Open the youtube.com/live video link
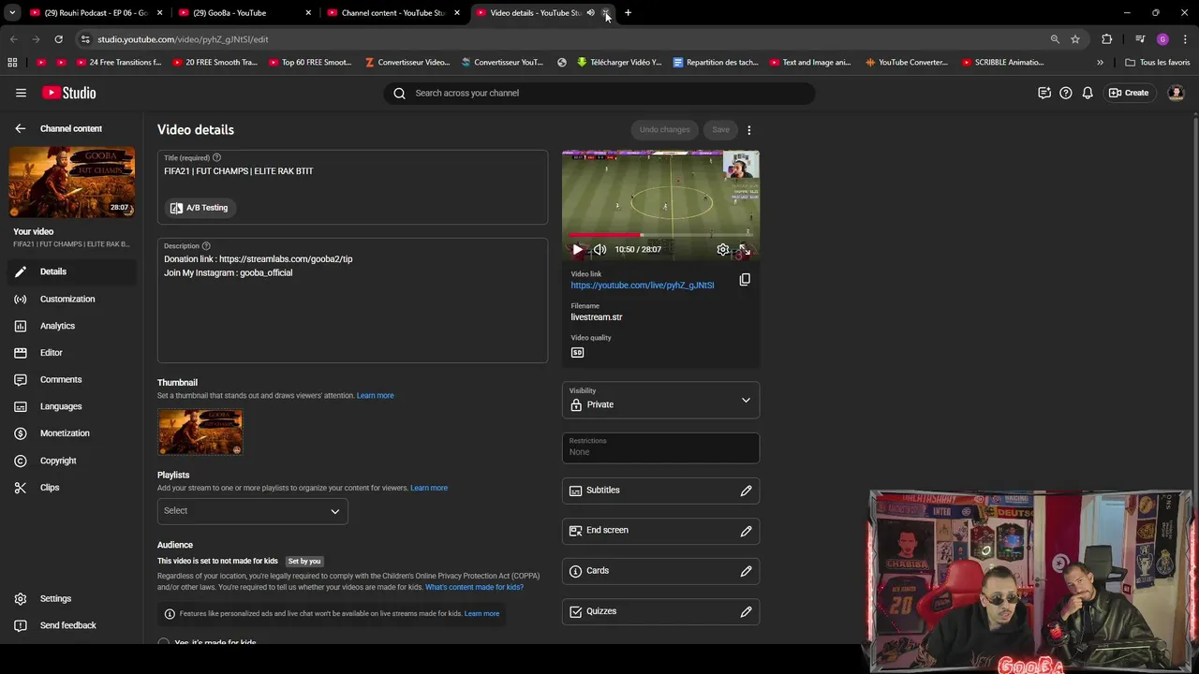The image size is (1199, 674). click(643, 286)
